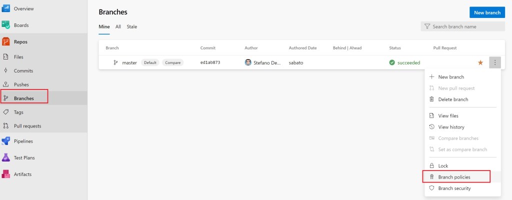The width and height of the screenshot is (512, 200).
Task: Open the master branch more options menu
Action: [x=494, y=62]
